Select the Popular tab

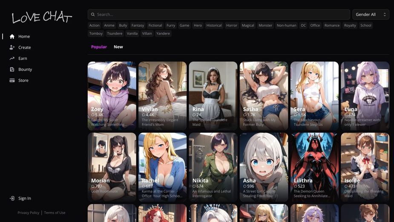(x=99, y=47)
